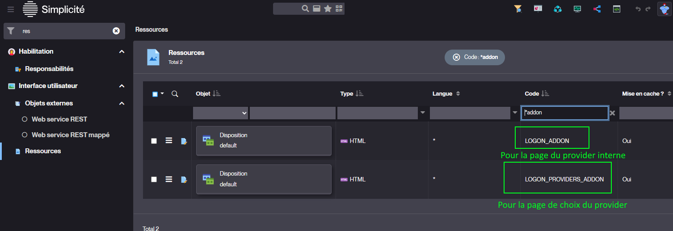The image size is (673, 231).
Task: Click the red and blue share-nodes header icon
Action: 597,9
